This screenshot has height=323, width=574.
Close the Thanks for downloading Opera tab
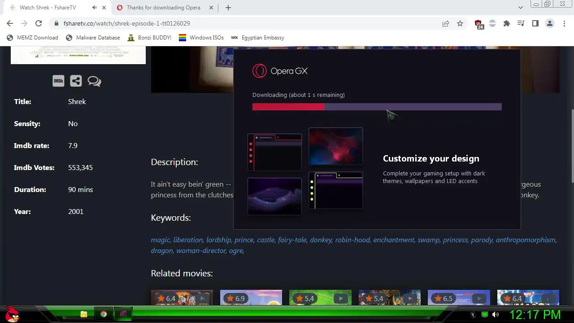[212, 8]
